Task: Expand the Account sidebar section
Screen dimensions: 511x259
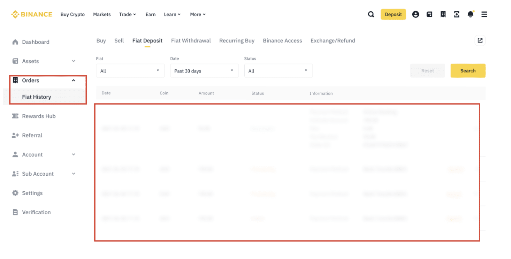Action: (x=73, y=155)
